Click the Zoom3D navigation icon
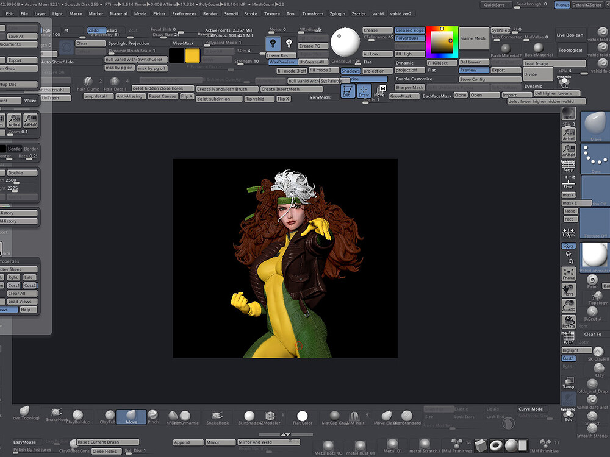Image resolution: width=610 pixels, height=457 pixels. (x=569, y=306)
